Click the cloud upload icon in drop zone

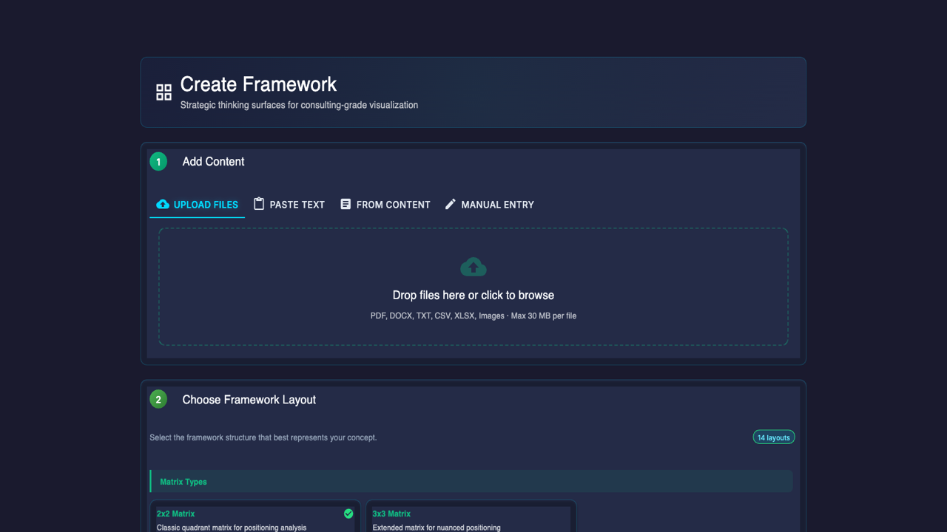click(x=473, y=267)
